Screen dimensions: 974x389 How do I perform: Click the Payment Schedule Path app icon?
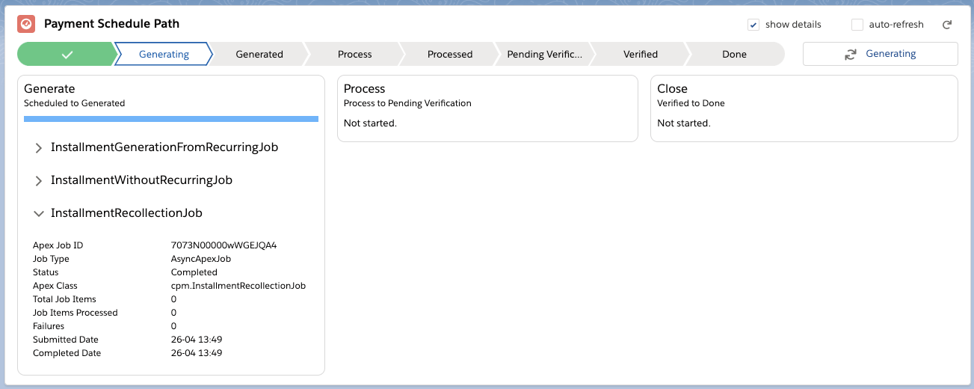coord(26,24)
